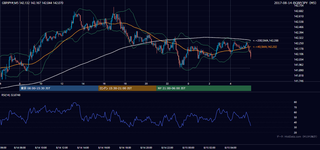Click RSI scale label 60
Image resolution: width=320 pixels, height=150 pixels.
coord(295,112)
